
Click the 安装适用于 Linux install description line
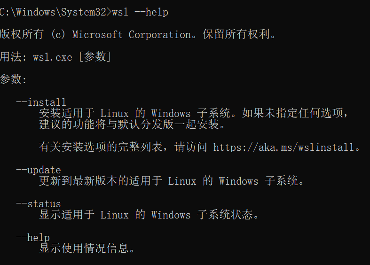click(194, 113)
